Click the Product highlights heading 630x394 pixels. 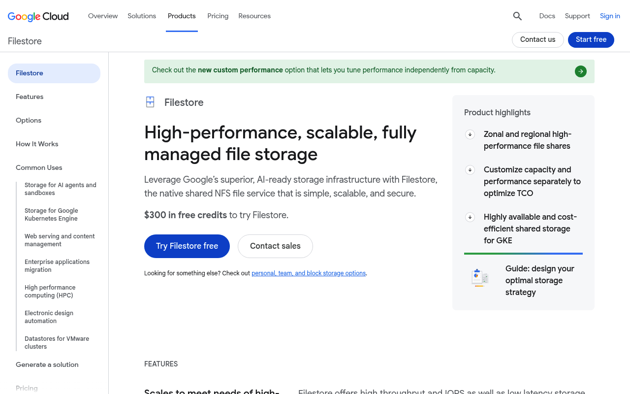[x=497, y=113]
